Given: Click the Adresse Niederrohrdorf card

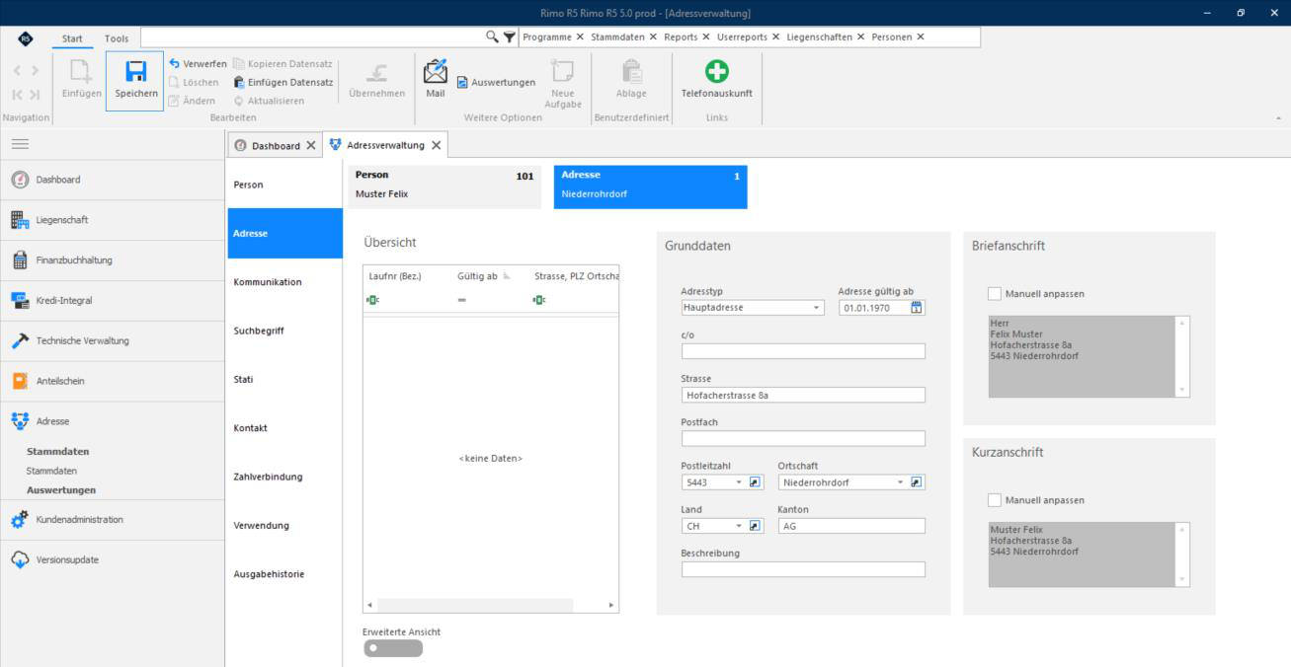Looking at the screenshot, I should [x=650, y=185].
